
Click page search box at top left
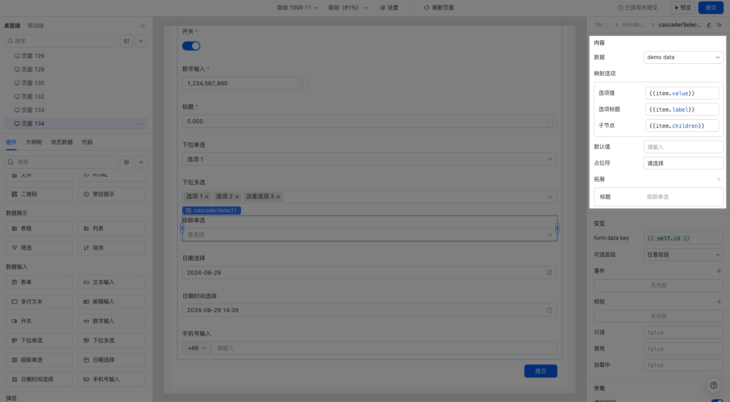coord(61,41)
